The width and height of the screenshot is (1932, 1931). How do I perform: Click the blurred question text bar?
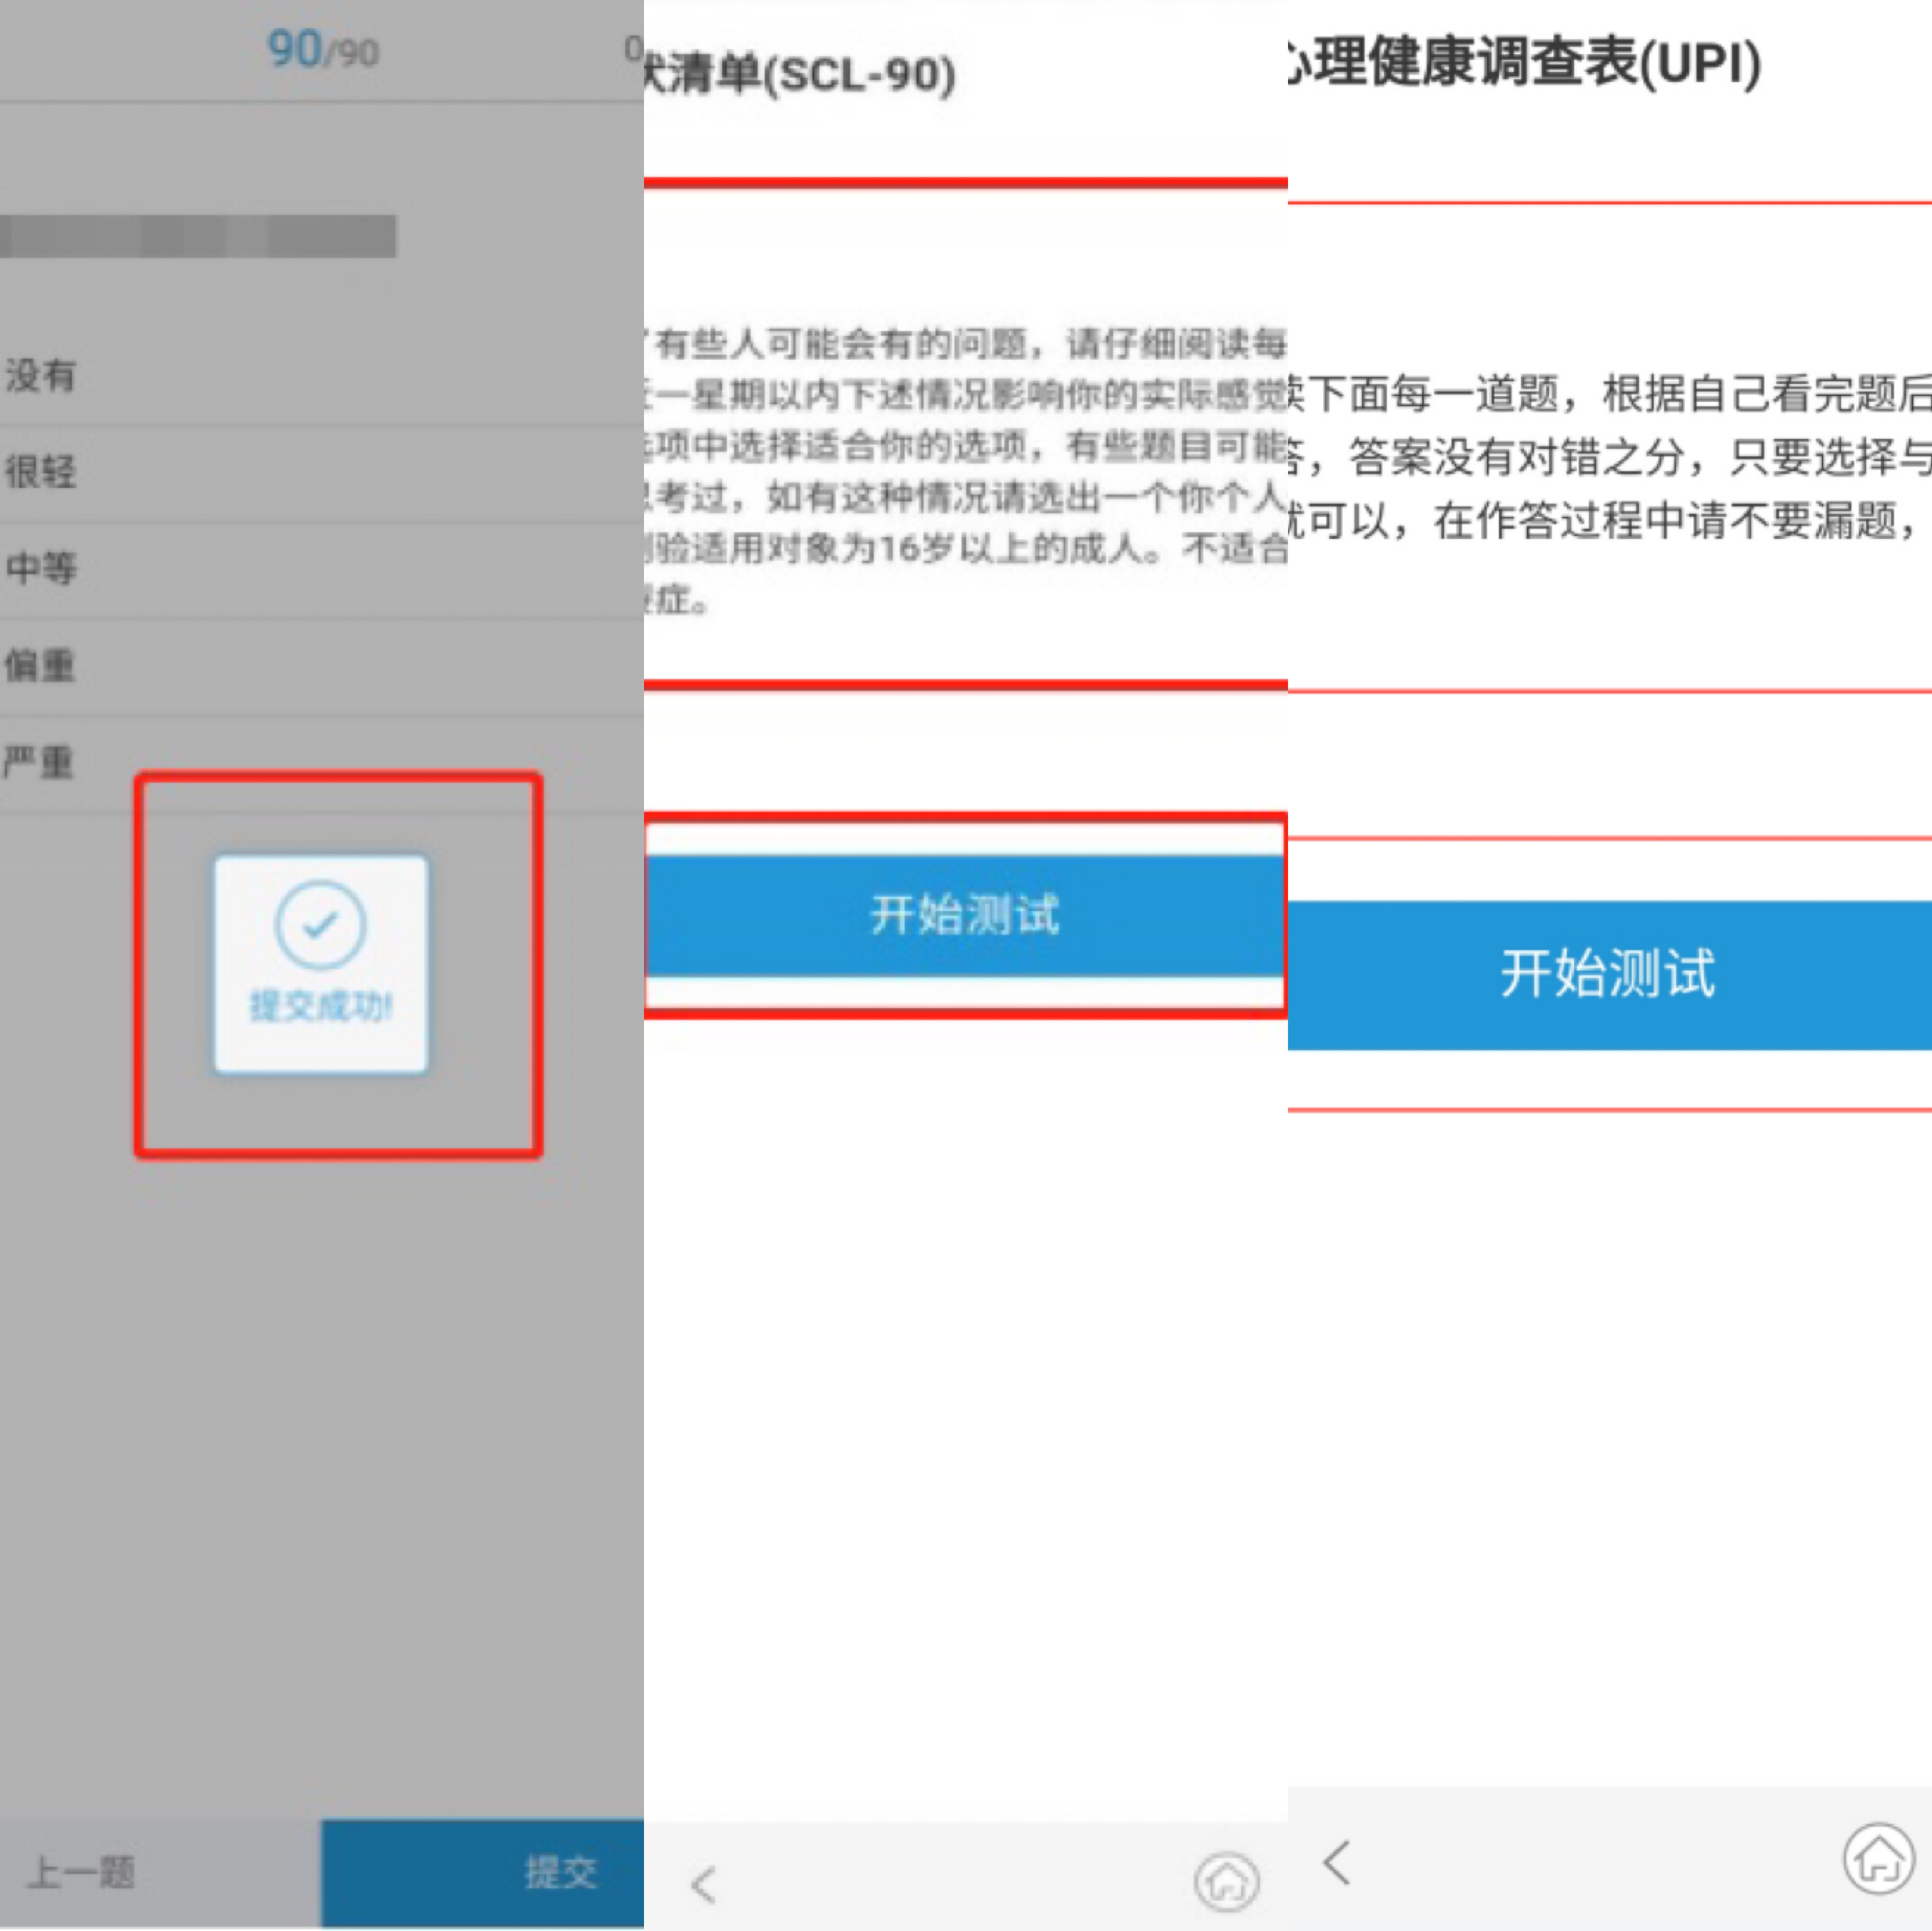pyautogui.click(x=198, y=237)
